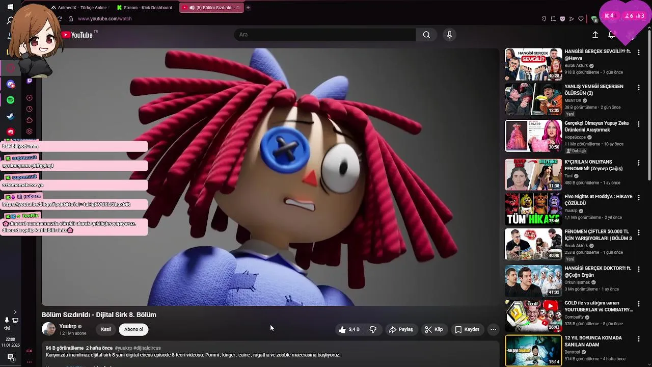Toggle the volume icon in system tray
Viewport: 652px width, 367px height.
7,328
